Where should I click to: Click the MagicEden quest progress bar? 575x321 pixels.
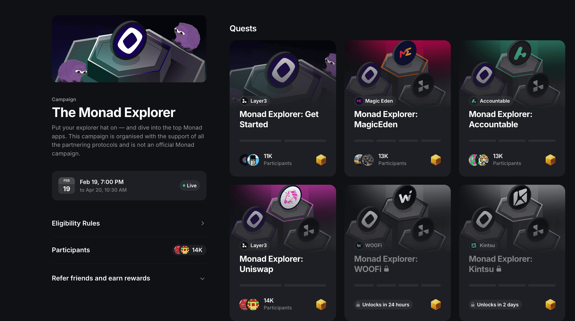397,141
